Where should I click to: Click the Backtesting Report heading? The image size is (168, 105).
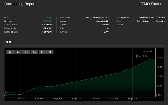20,4
